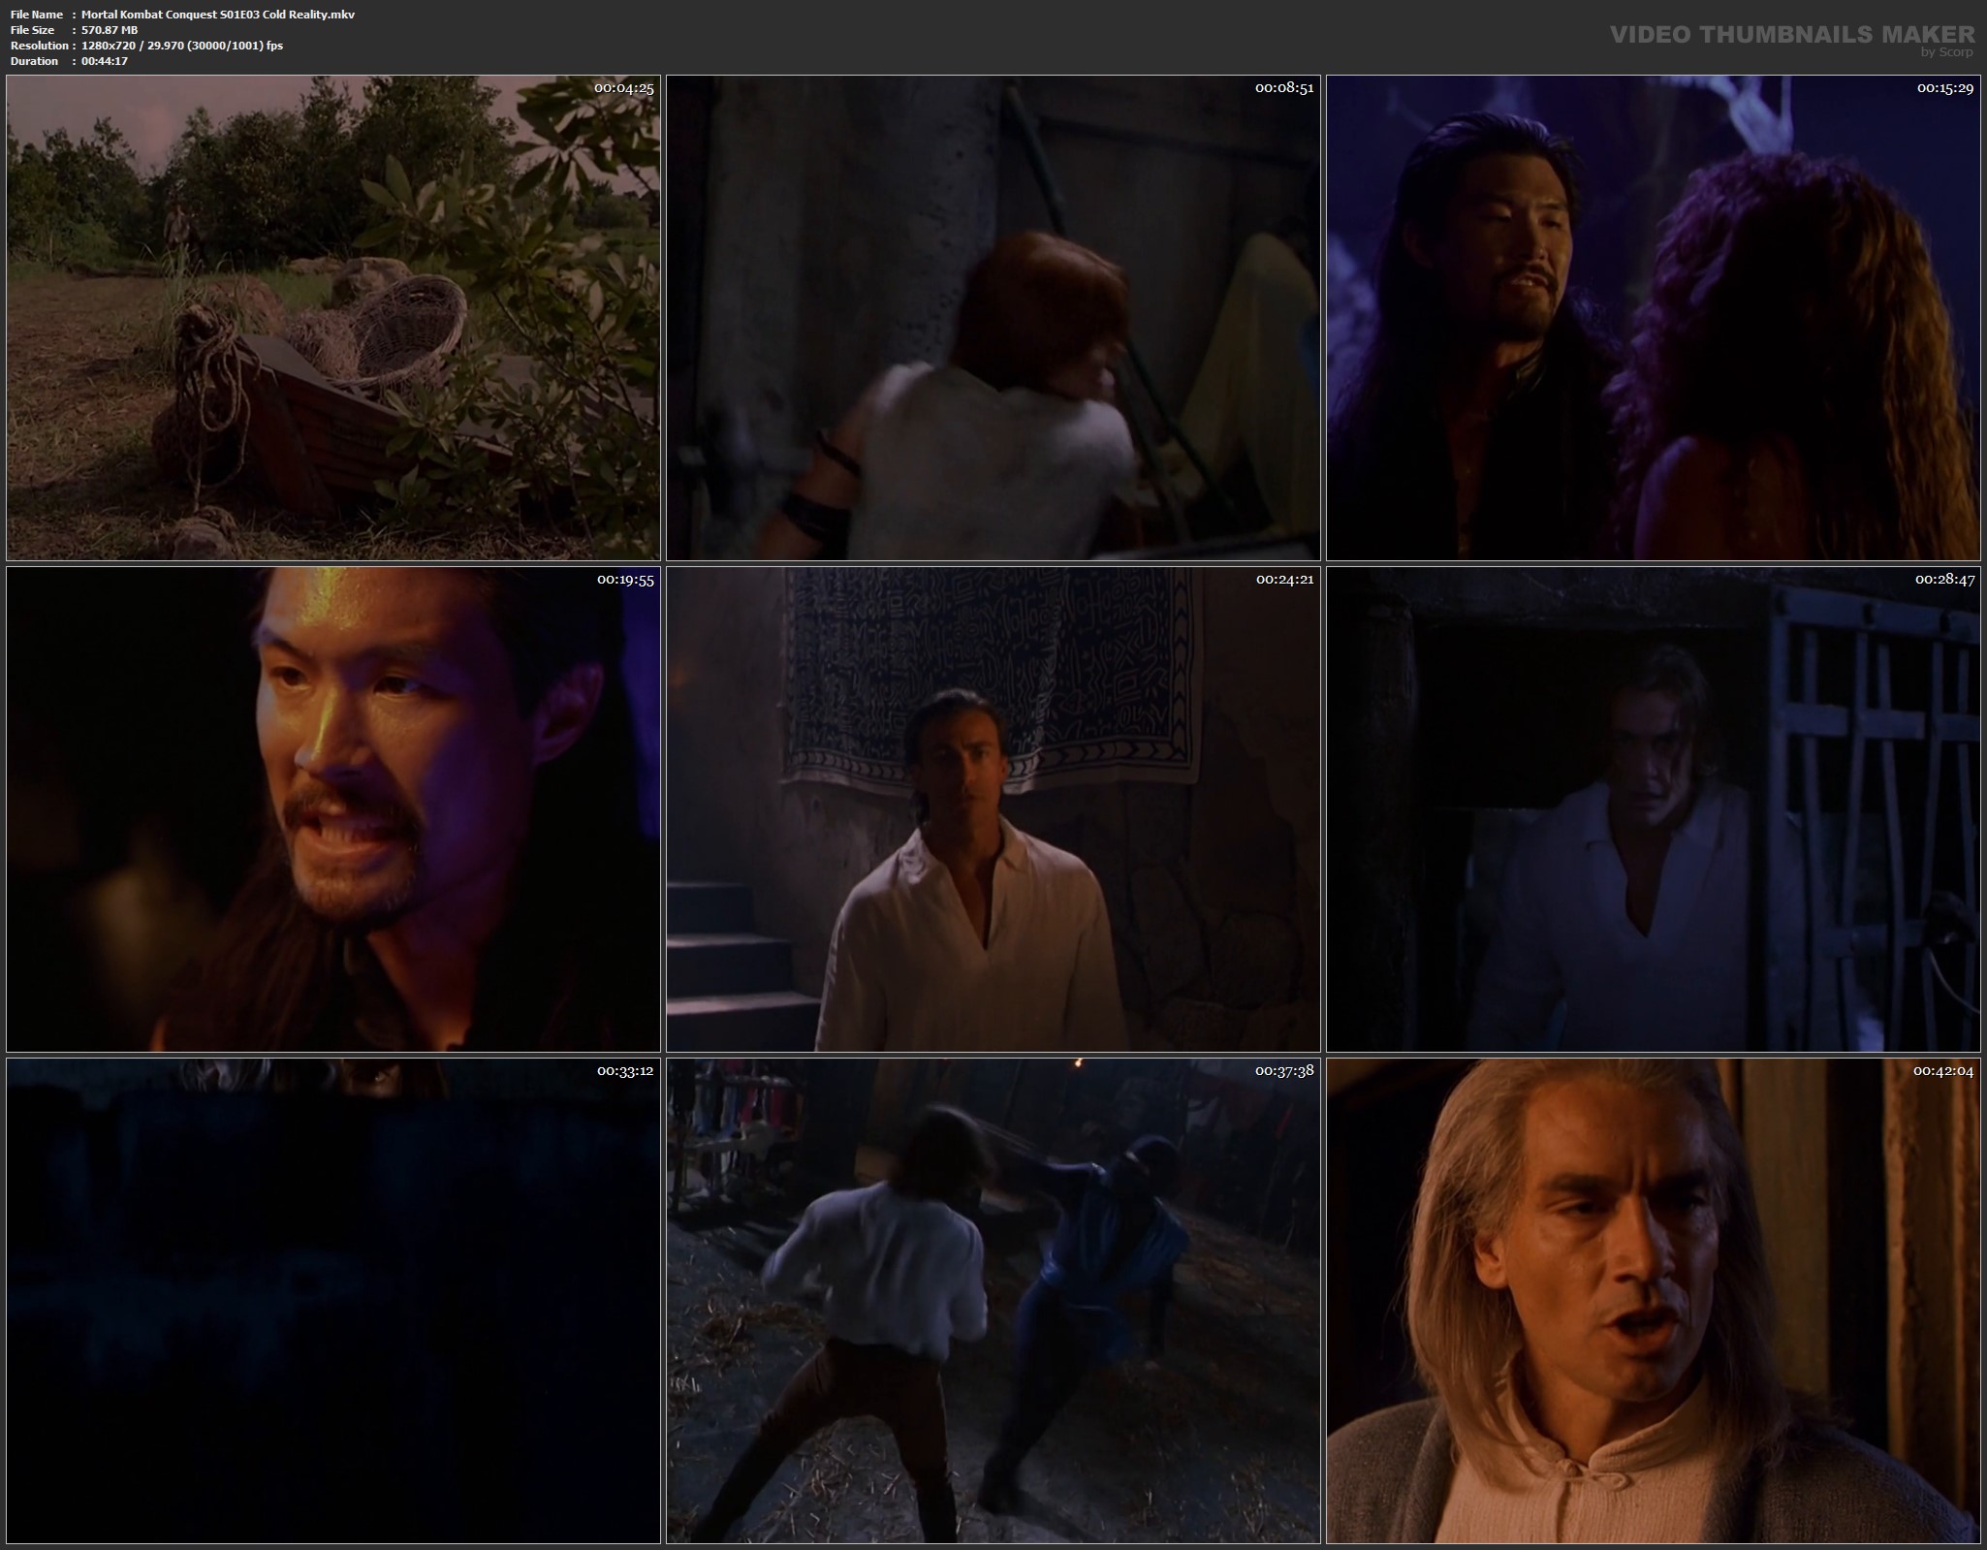This screenshot has width=1987, height=1550.
Task: Click the 00:24:21 timestamp label
Action: 1284,580
